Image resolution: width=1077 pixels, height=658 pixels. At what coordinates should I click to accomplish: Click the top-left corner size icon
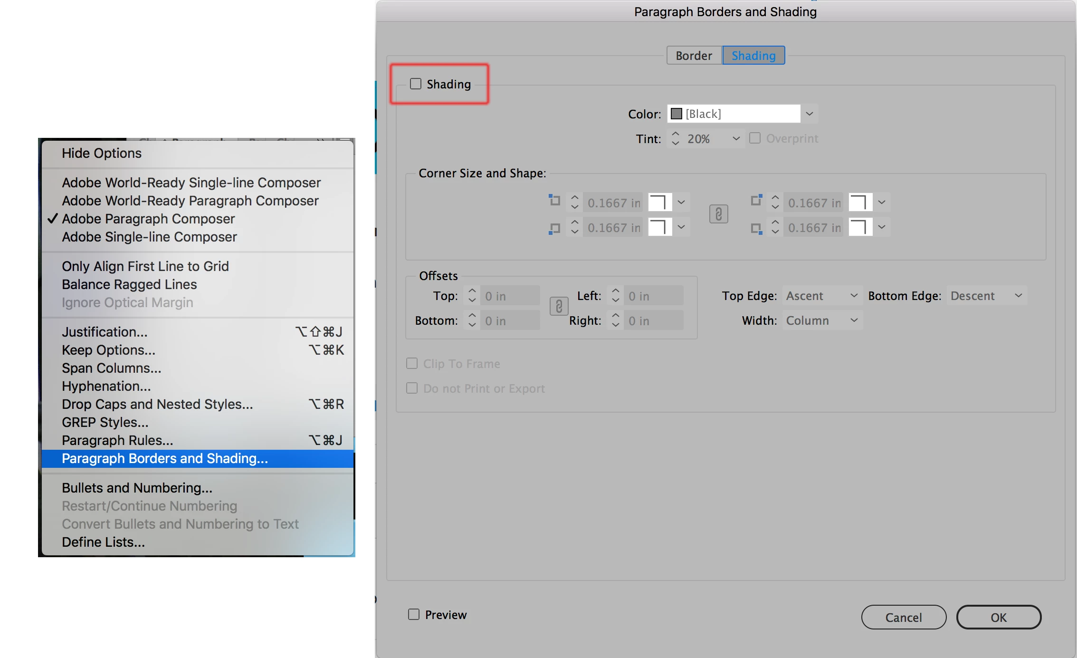[554, 201]
